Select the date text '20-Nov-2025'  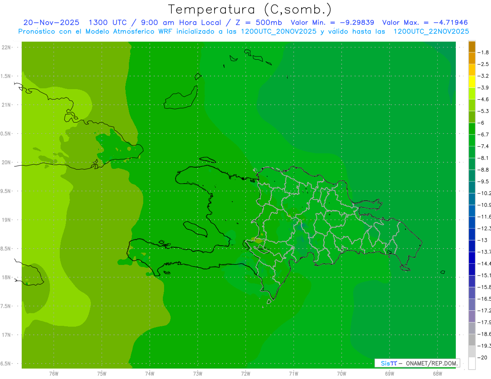[52, 22]
